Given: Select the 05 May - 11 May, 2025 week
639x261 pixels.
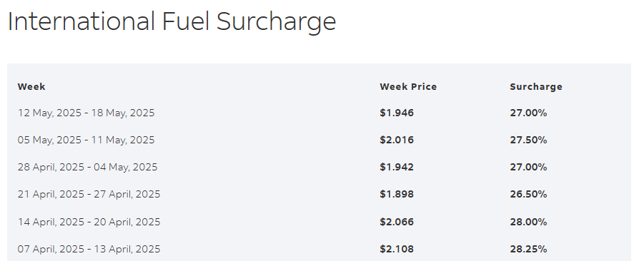Looking at the screenshot, I should [86, 140].
